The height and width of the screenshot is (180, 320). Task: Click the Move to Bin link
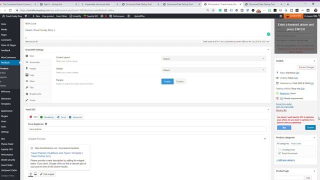(281, 110)
